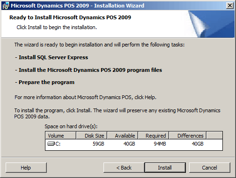The width and height of the screenshot is (236, 178).
Task: Go back with the Back button
Action: (124, 168)
